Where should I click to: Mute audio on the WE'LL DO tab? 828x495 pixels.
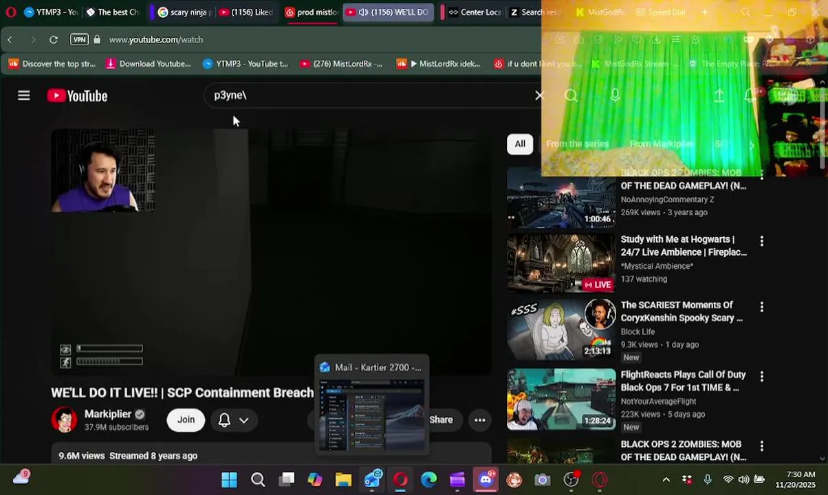click(363, 12)
